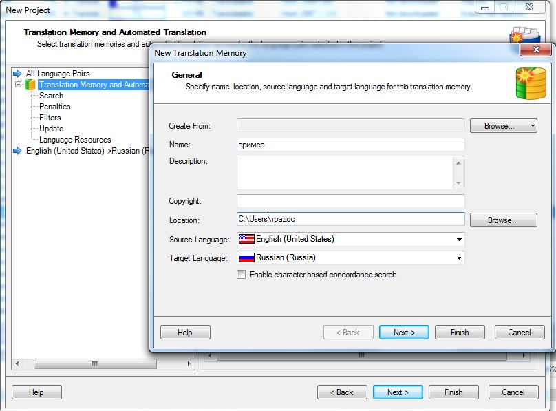Click into the Name input field

click(351, 145)
